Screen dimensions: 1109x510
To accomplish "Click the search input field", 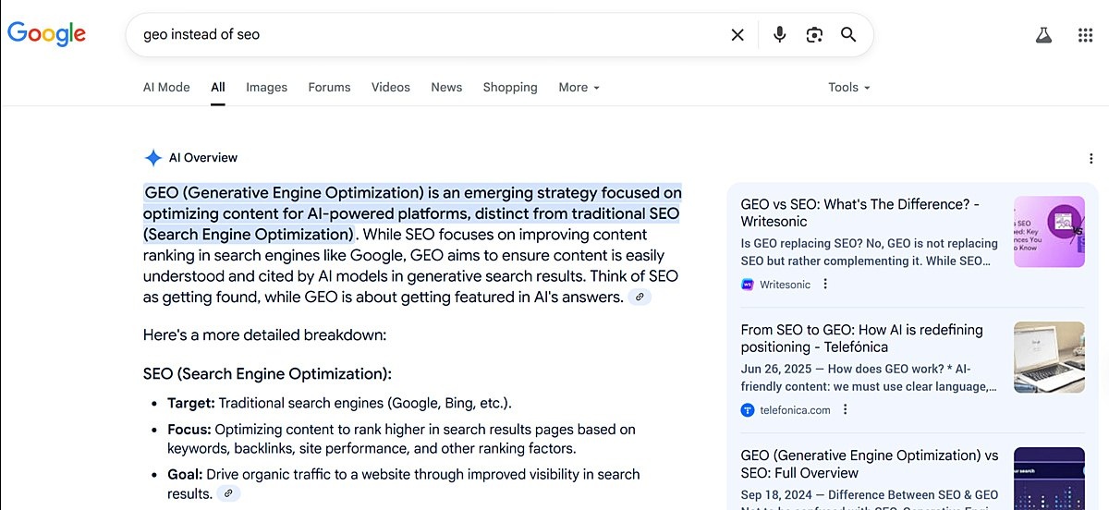I will [425, 35].
